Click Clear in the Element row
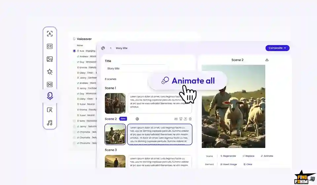Viewport: 317px width, 185px height. 248,165
